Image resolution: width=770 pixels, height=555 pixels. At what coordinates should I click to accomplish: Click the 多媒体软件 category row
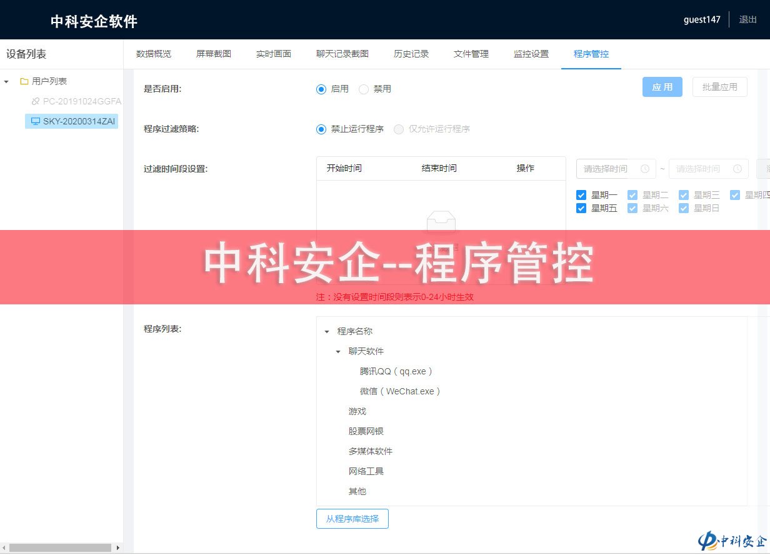371,451
